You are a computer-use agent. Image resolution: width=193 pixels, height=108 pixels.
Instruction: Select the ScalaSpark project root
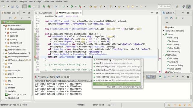16,22
